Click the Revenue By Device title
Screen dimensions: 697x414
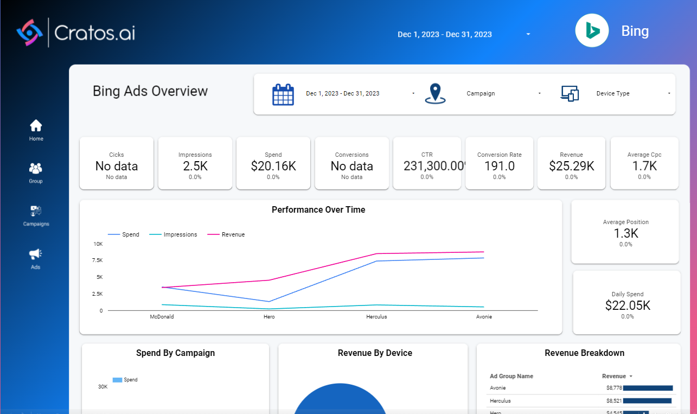(x=375, y=353)
